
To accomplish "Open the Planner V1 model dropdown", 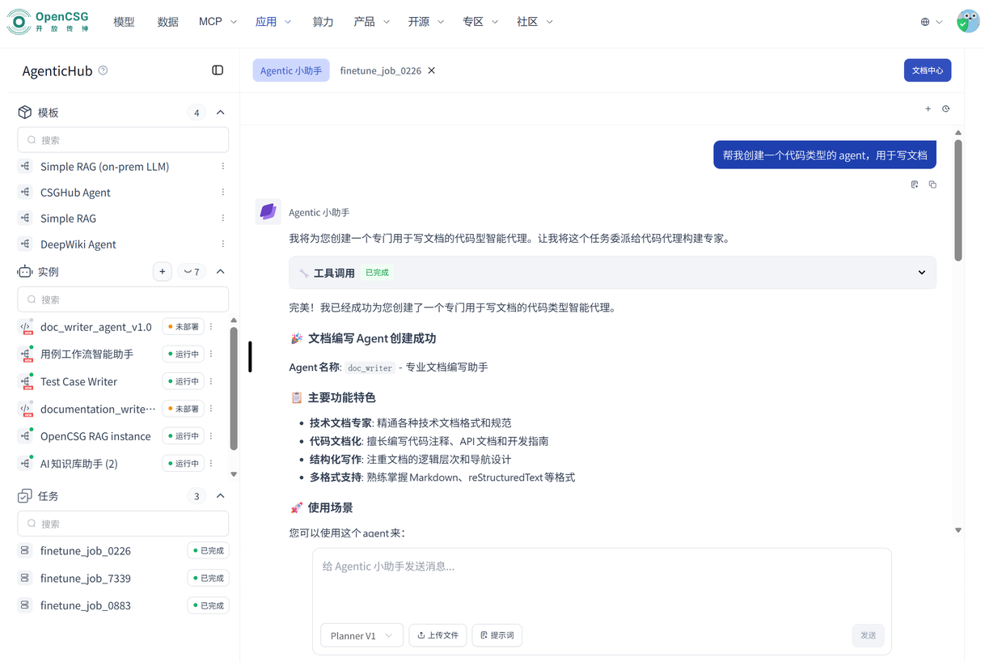I will [361, 635].
